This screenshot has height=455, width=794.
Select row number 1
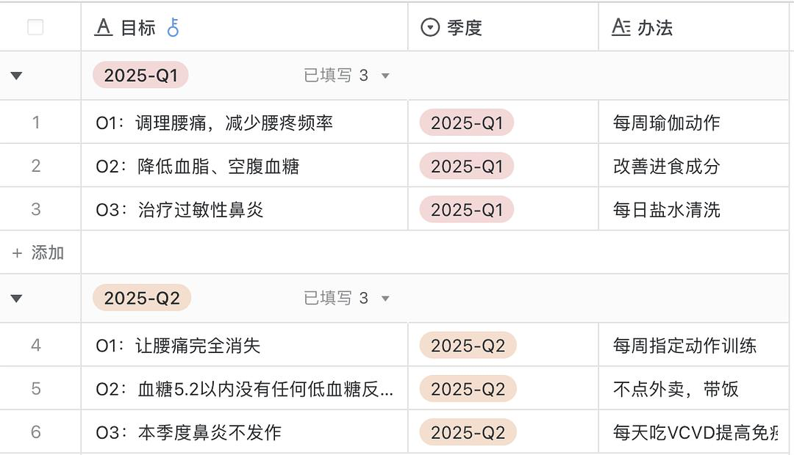(36, 123)
